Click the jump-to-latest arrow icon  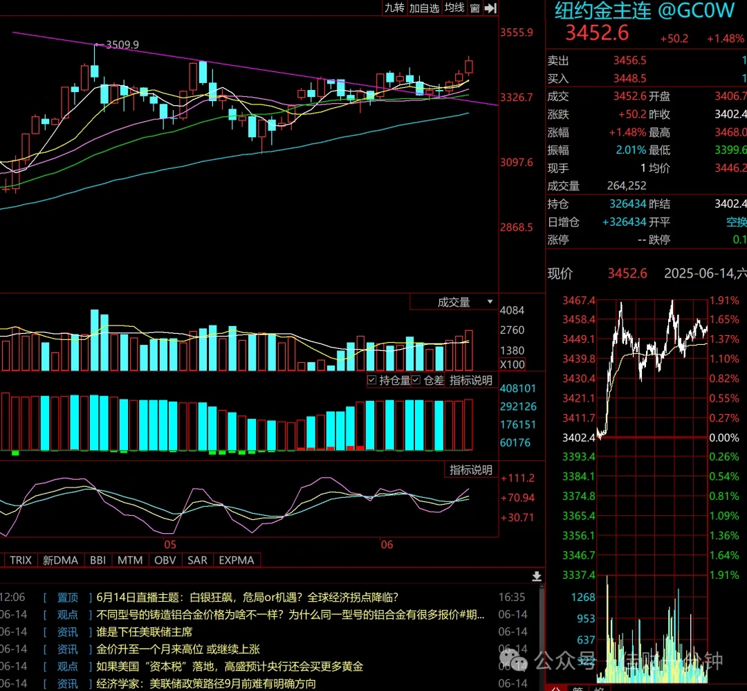click(x=490, y=8)
